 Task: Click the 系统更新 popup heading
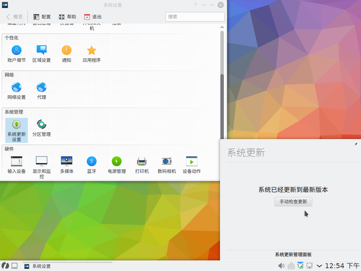pyautogui.click(x=246, y=152)
